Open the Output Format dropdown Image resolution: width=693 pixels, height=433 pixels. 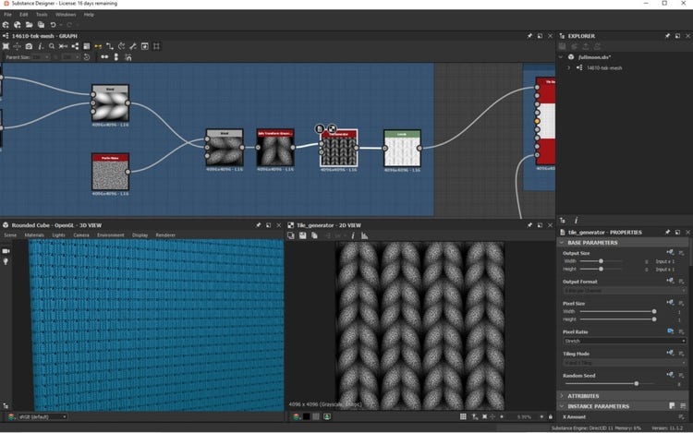[624, 291]
